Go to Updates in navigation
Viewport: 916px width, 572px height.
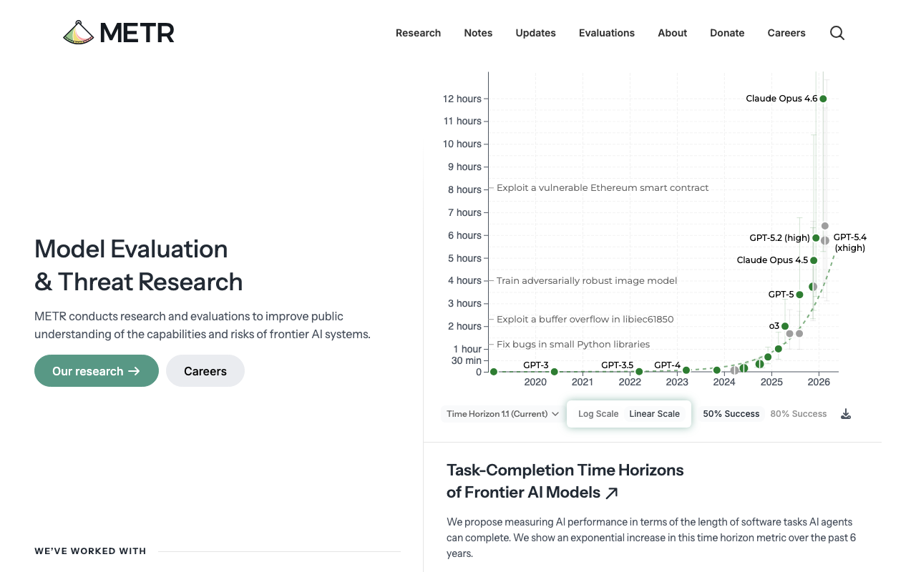535,33
